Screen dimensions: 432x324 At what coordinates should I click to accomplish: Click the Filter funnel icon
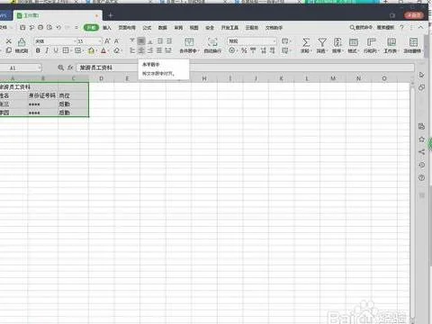[x=322, y=42]
